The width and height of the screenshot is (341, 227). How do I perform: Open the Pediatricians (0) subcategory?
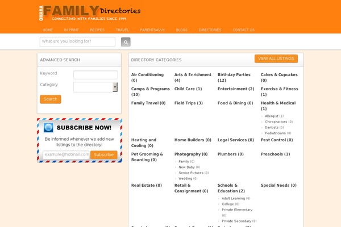pyautogui.click(x=278, y=133)
